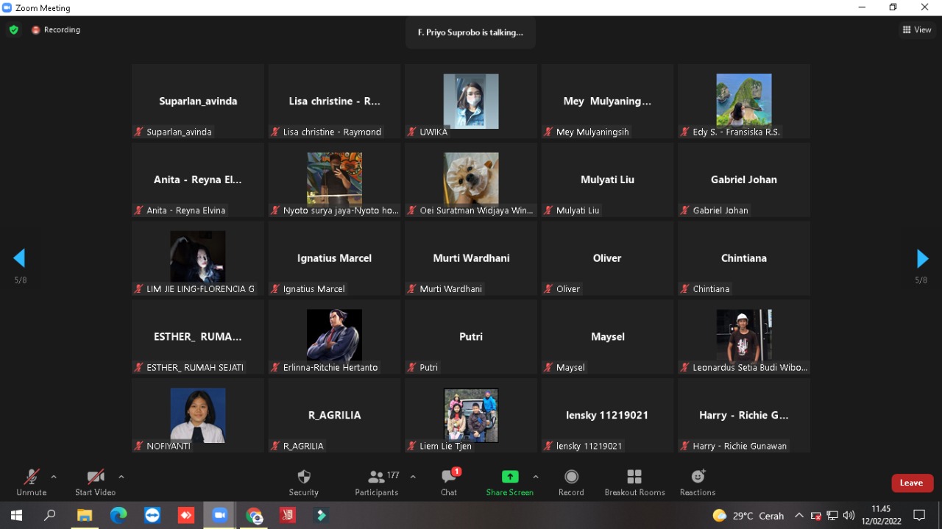942x529 pixels.
Task: Expand video options arrow beside Start Video
Action: (121, 477)
